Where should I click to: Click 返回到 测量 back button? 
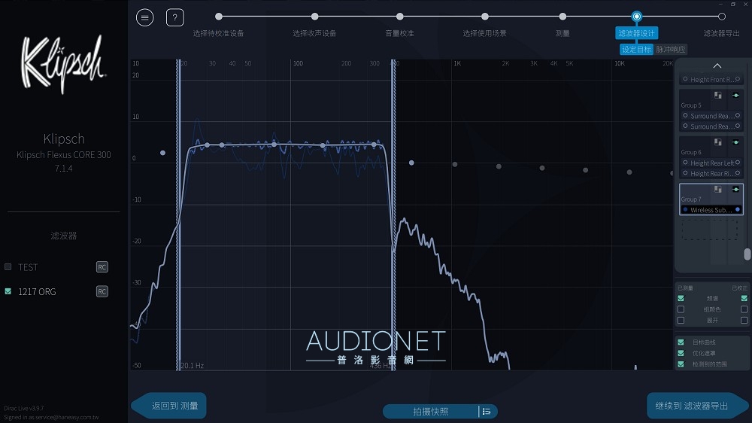click(x=168, y=406)
